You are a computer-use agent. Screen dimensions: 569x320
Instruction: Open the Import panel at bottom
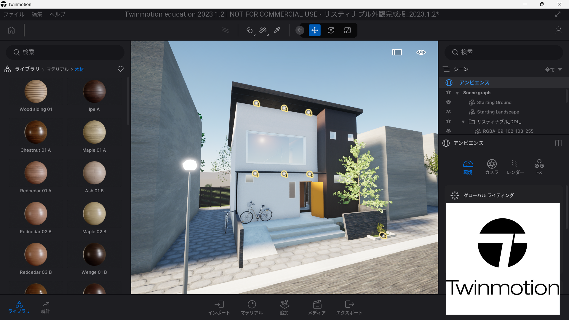tap(219, 307)
